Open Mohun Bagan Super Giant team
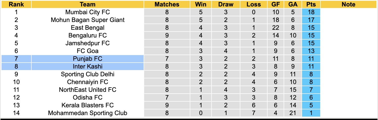This screenshot has width=378, height=120. [x=88, y=20]
